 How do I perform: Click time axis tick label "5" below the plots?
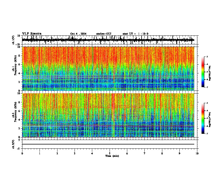point(110,153)
